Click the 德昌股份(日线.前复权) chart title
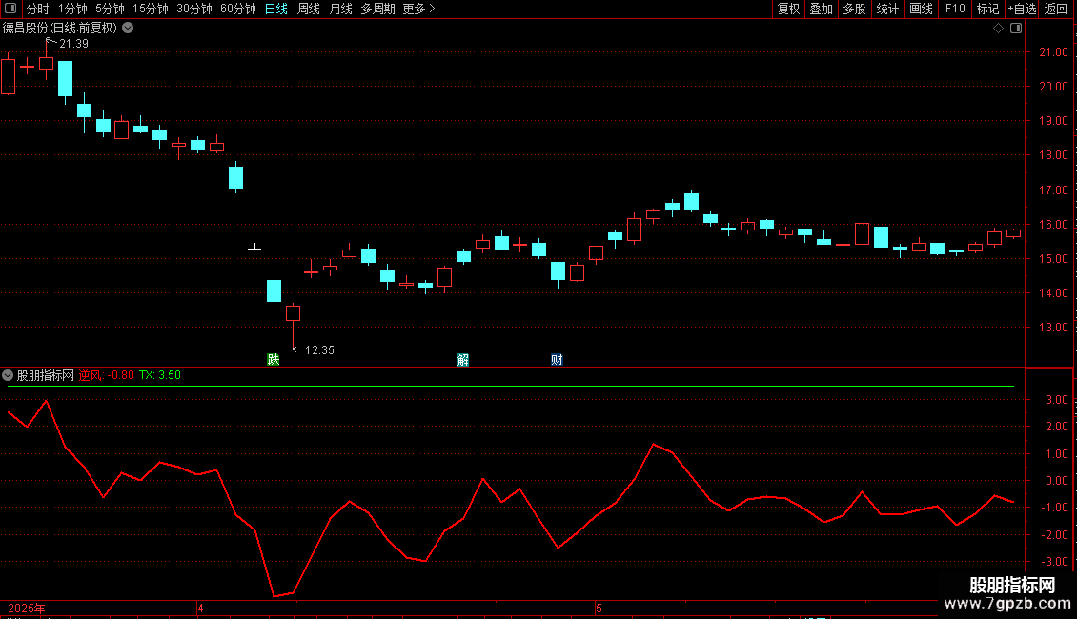 (60, 29)
